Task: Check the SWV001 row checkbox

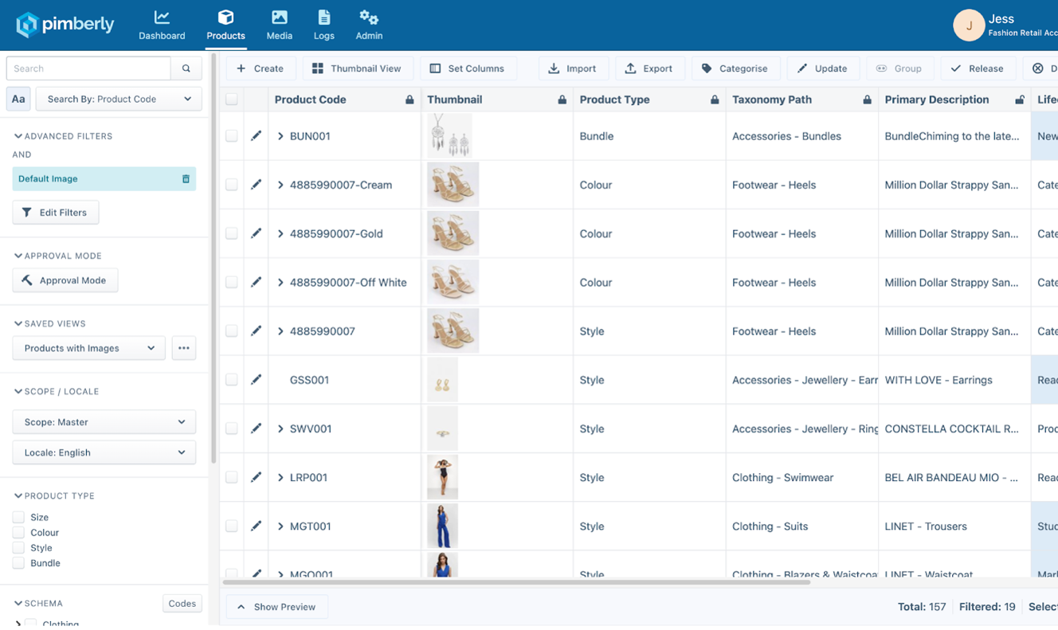Action: pyautogui.click(x=231, y=428)
